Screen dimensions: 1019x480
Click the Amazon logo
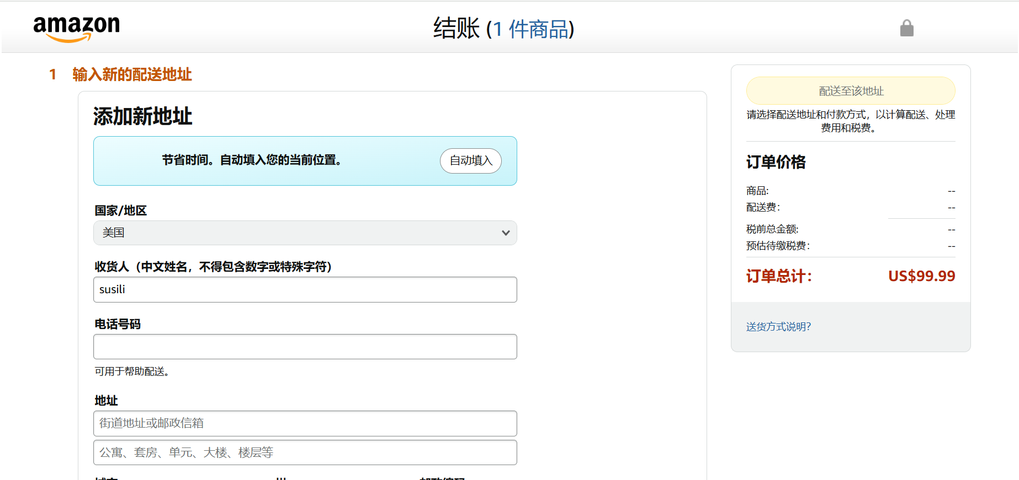tap(76, 28)
